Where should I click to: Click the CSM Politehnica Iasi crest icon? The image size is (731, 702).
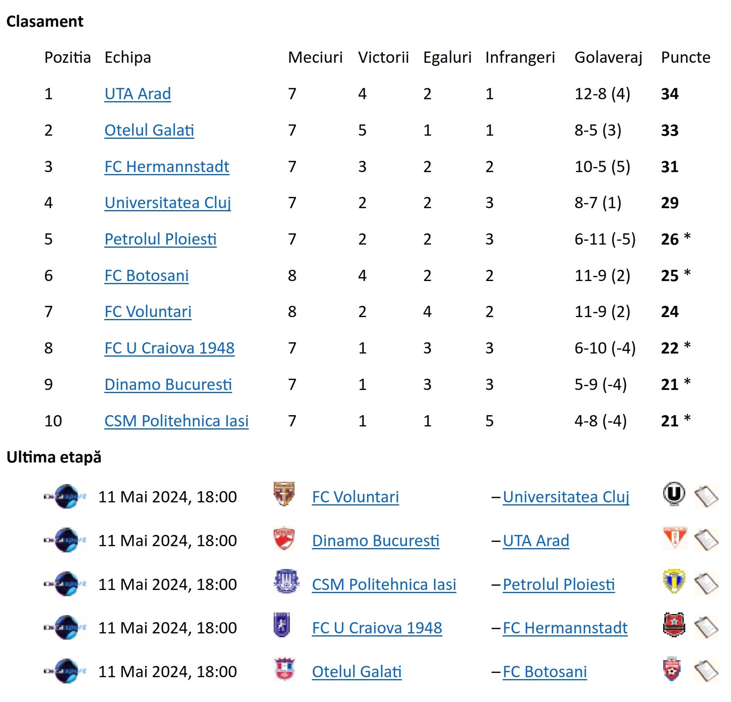(x=286, y=581)
